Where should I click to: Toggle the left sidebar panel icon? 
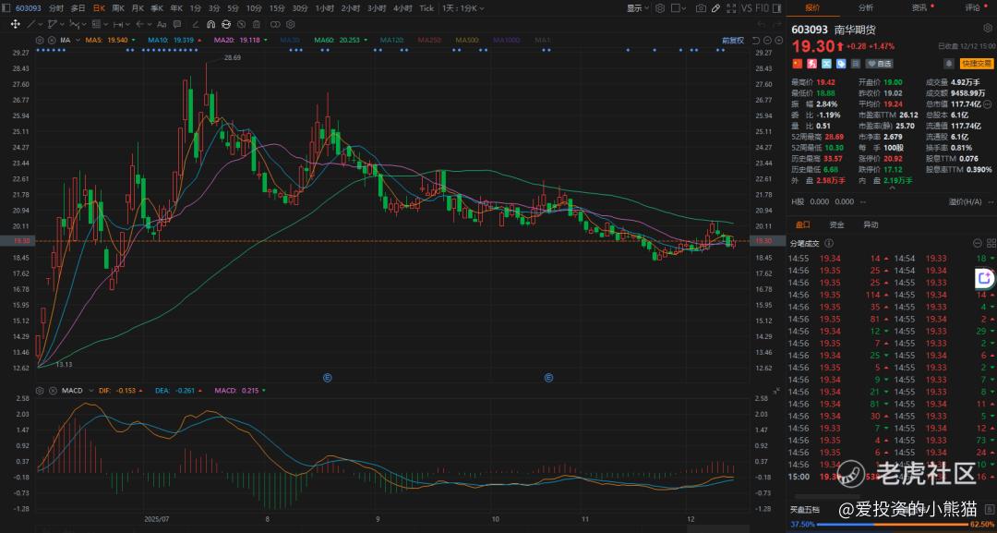click(x=6, y=8)
